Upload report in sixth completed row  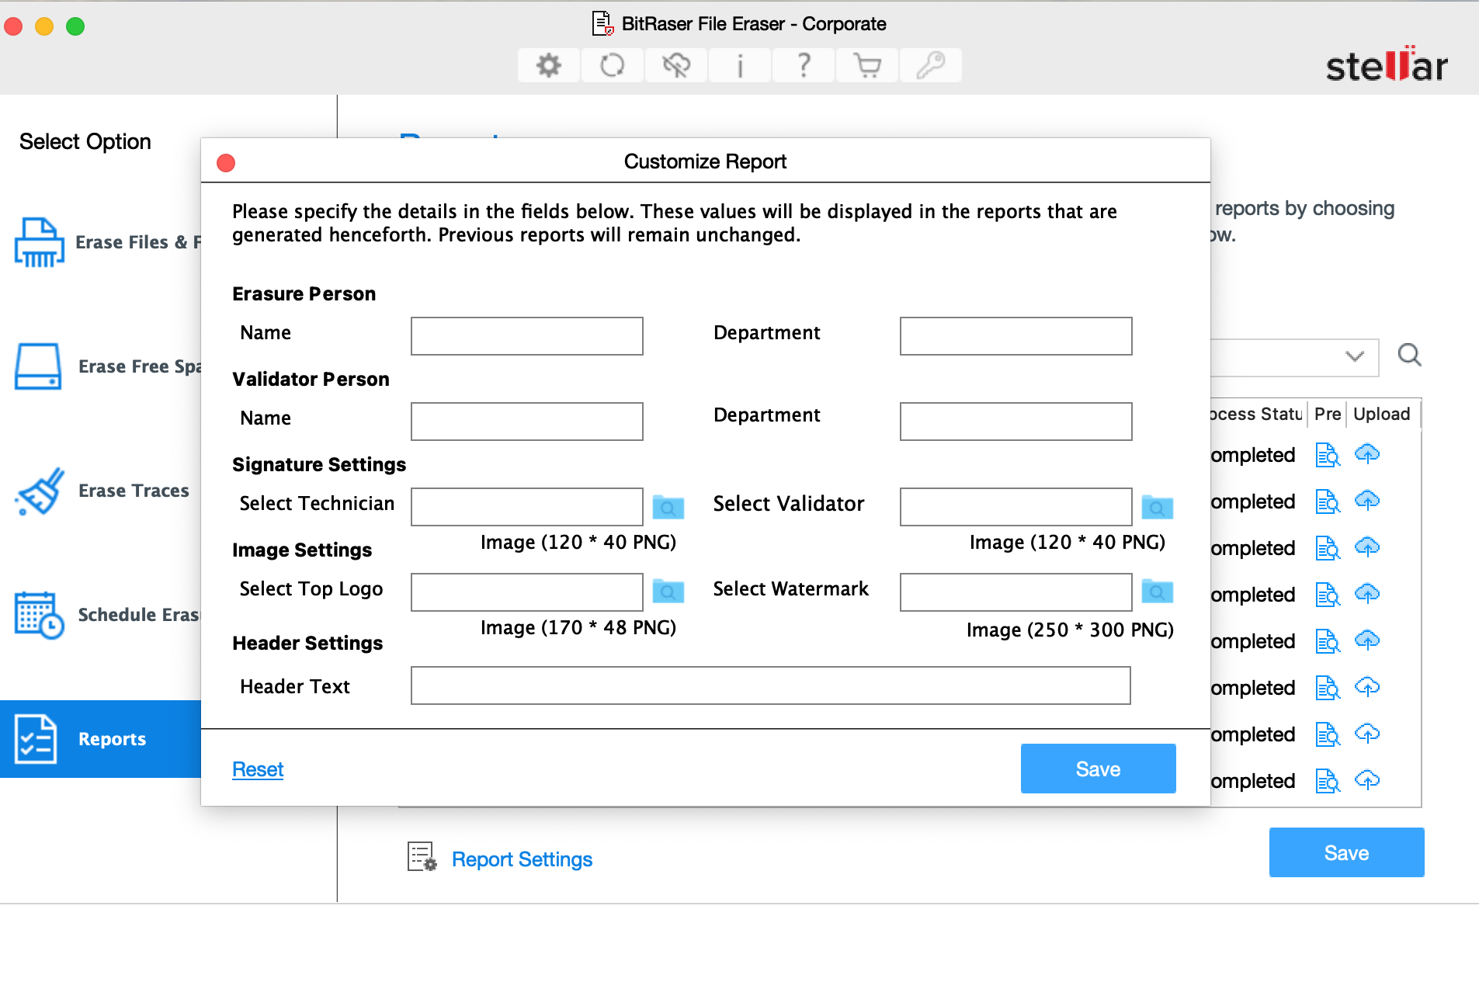[x=1367, y=687]
